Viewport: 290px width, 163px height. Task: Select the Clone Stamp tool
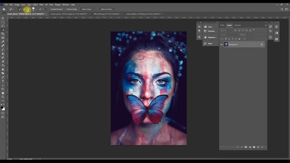(3, 53)
